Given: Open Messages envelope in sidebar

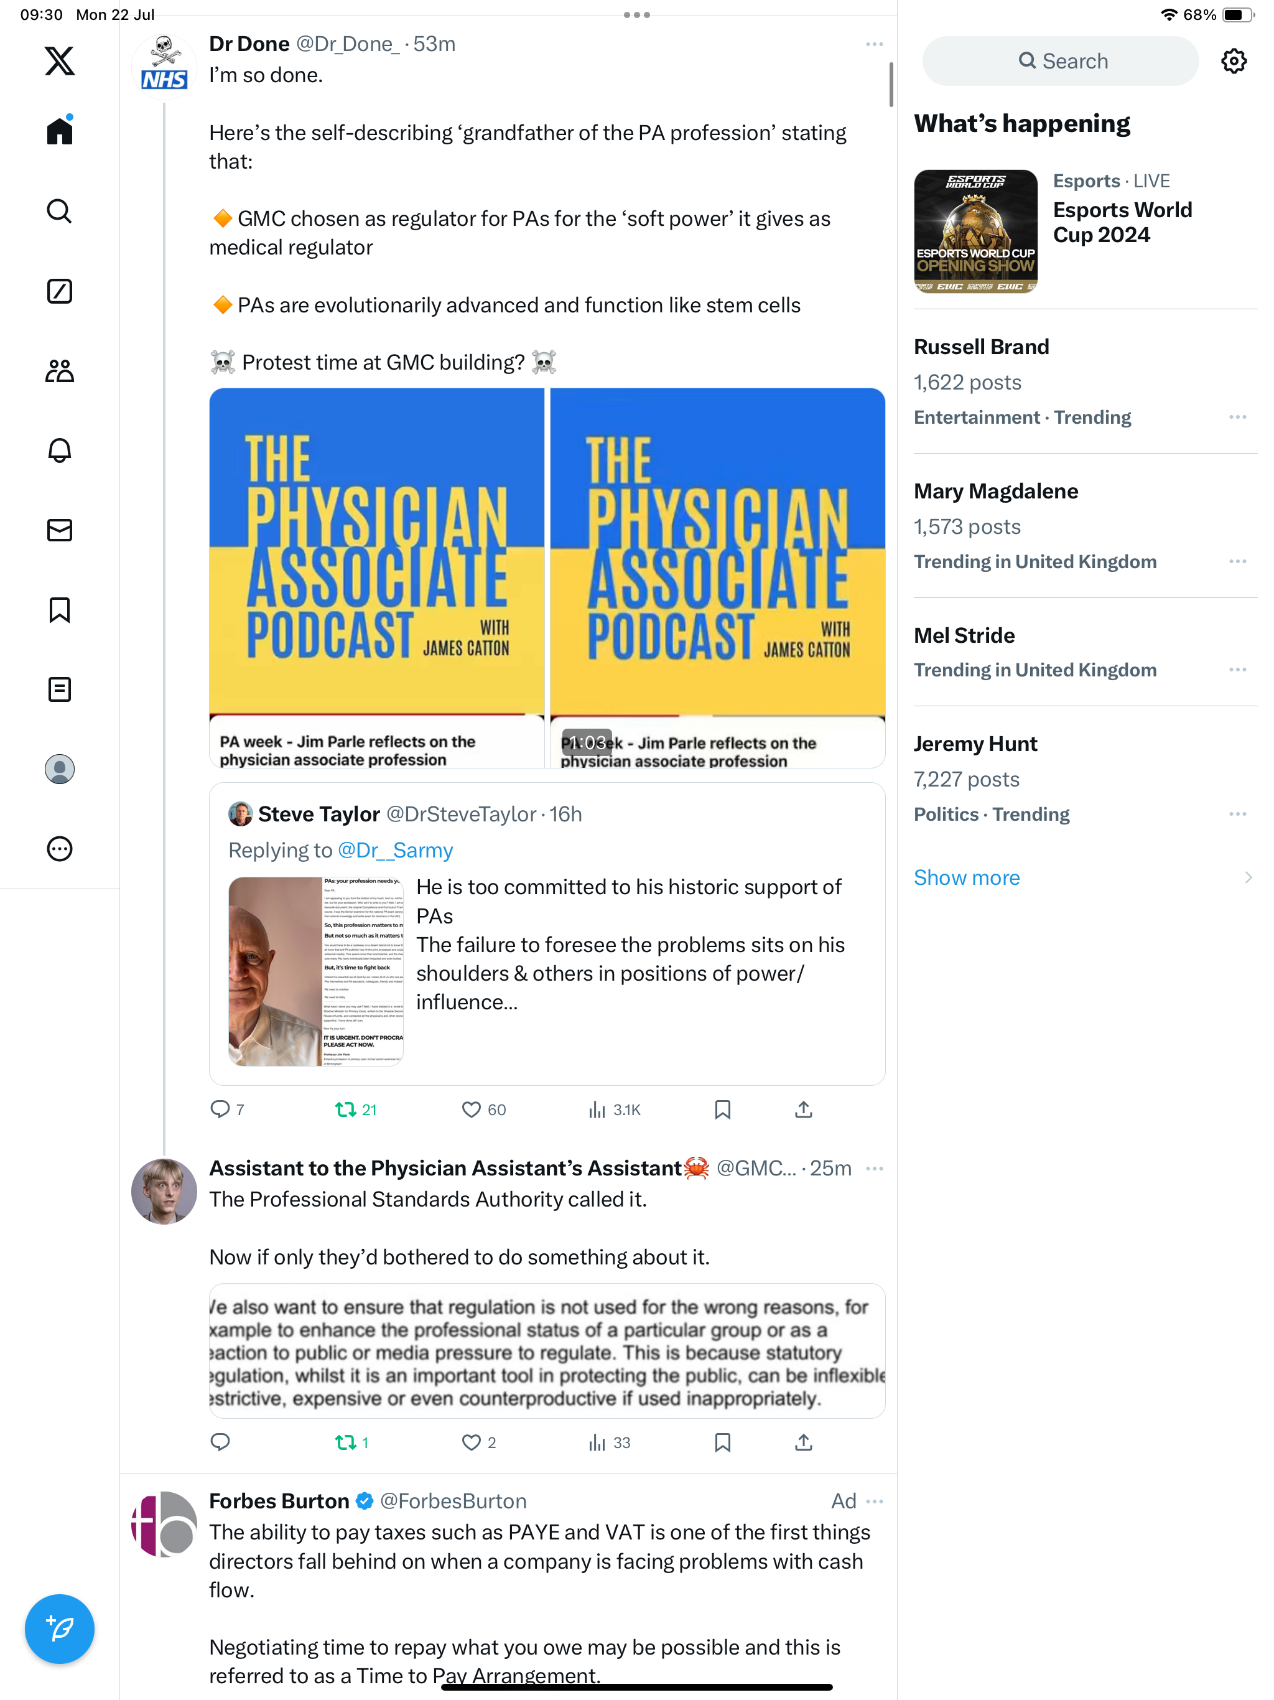Looking at the screenshot, I should 59,530.
